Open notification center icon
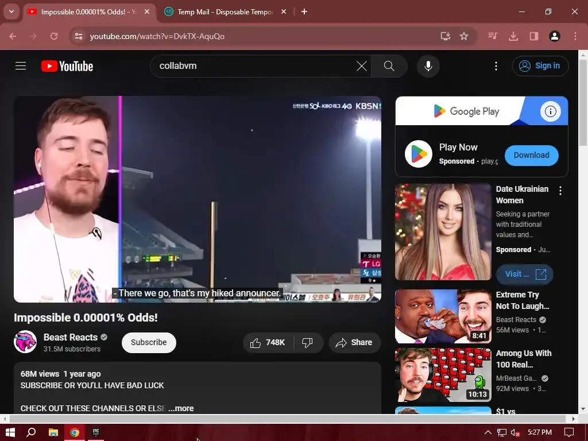Screen dimensions: 588x441 pos(569,432)
